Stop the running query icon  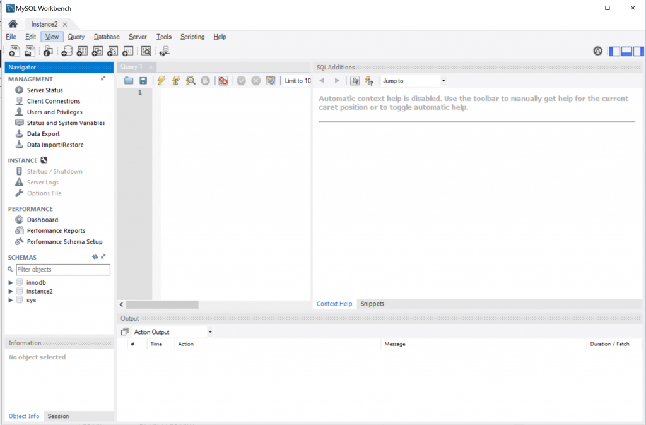tap(205, 81)
